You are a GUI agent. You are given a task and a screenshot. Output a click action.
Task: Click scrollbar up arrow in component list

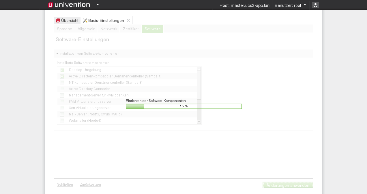(199, 69)
